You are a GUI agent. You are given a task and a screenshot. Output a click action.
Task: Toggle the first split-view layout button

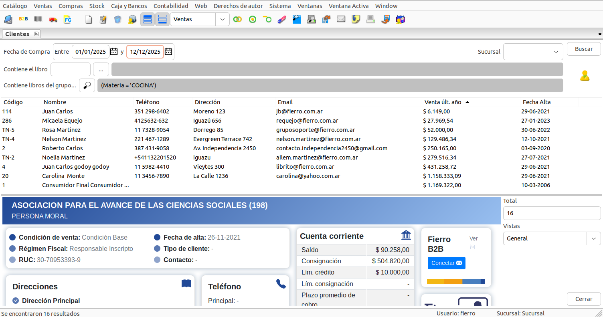148,19
